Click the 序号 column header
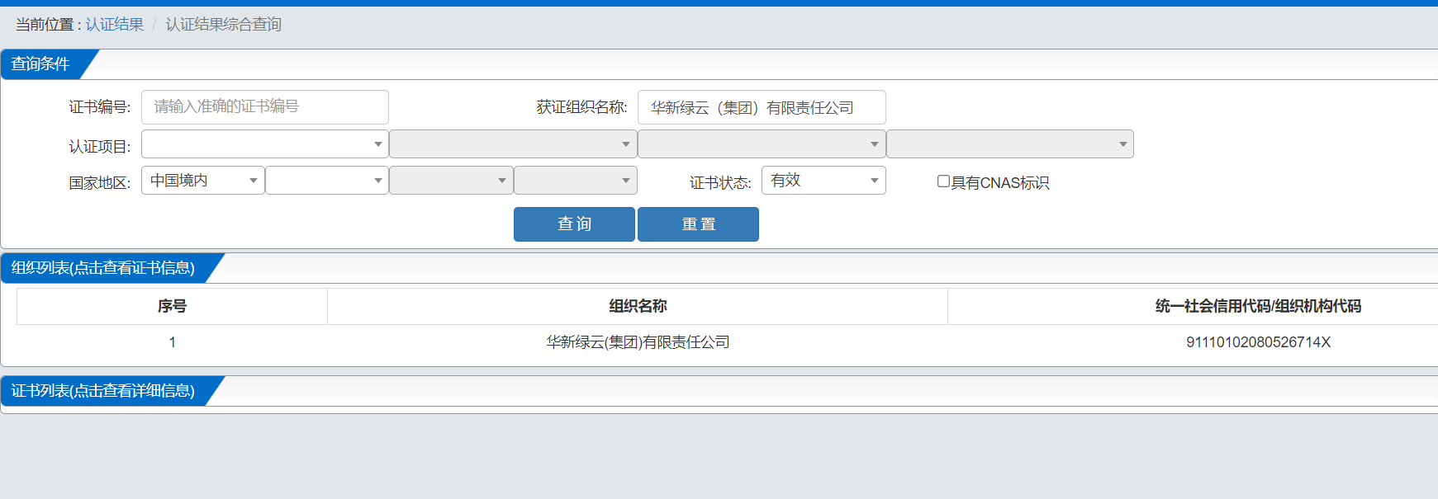The height and width of the screenshot is (499, 1438). click(x=172, y=306)
